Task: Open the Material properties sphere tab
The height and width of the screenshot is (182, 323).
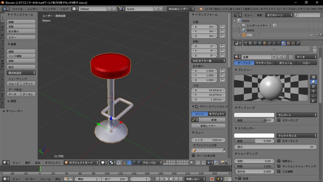Action: pyautogui.click(x=284, y=43)
